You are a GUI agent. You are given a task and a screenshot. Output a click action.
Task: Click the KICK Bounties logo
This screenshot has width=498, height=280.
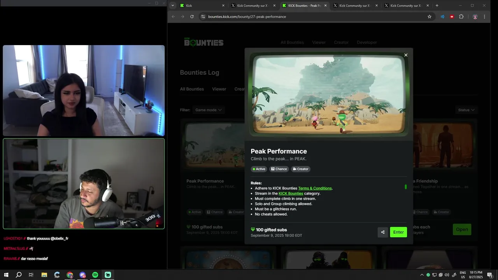tap(204, 42)
